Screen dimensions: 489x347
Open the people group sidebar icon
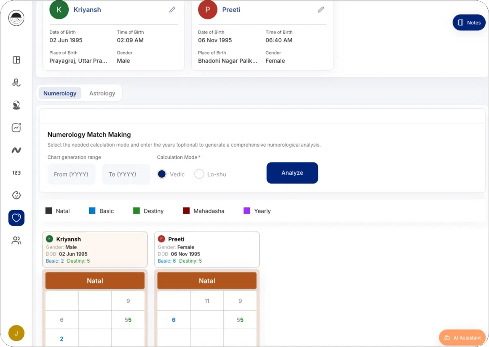click(x=16, y=241)
